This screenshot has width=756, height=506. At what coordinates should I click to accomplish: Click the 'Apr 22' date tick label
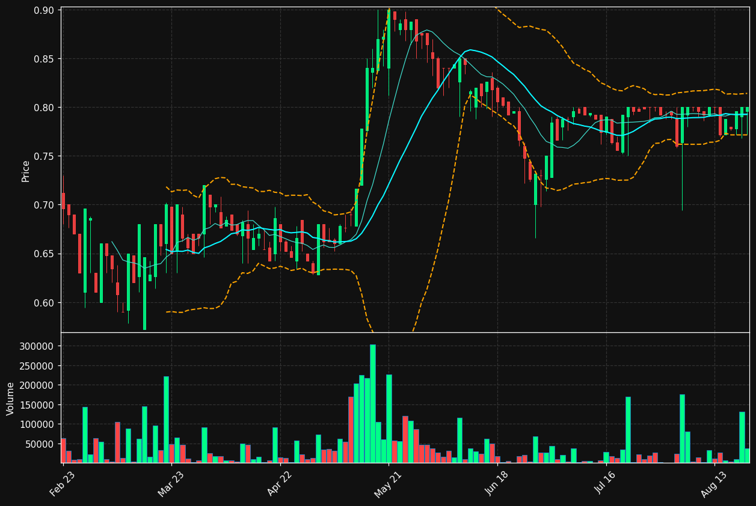pyautogui.click(x=279, y=483)
